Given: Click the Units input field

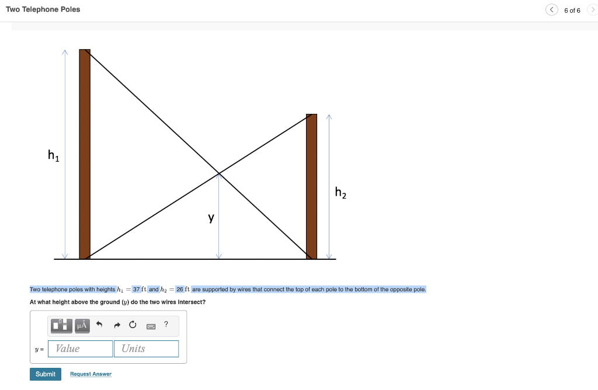Looking at the screenshot, I should tap(146, 349).
